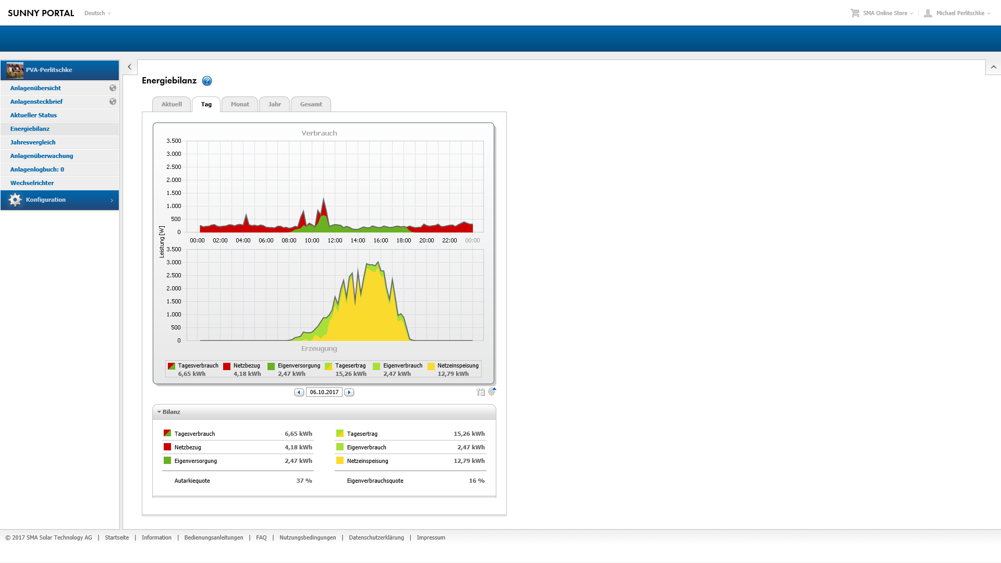Open the SMA Online Store dropdown
The height and width of the screenshot is (563, 1001).
(x=884, y=13)
